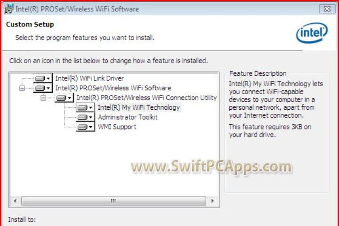The image size is (339, 226).
Task: Select WMI Support feature
Action: (117, 127)
